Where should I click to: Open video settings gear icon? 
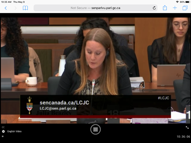tap(3, 132)
